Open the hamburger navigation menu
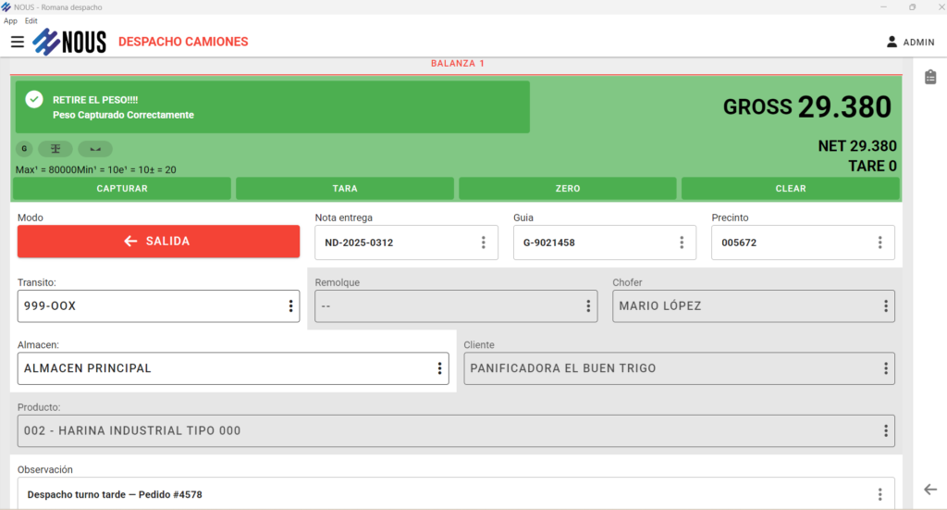The height and width of the screenshot is (510, 947). pos(17,42)
